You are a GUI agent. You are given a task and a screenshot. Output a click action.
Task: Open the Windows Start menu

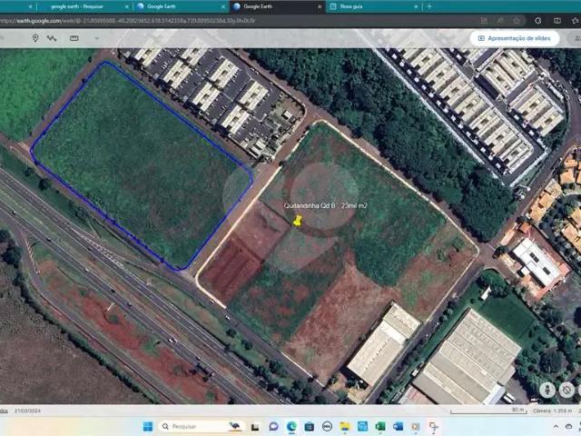click(147, 426)
